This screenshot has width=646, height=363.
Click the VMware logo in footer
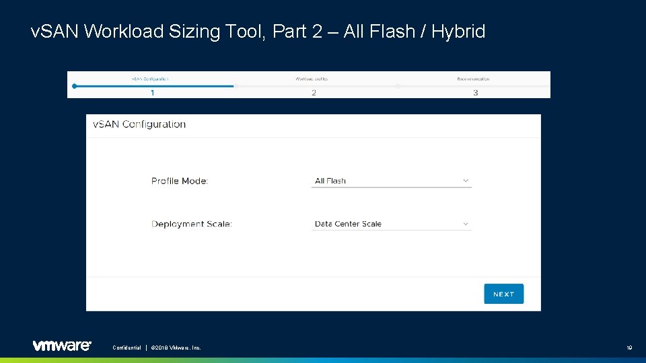(x=62, y=346)
